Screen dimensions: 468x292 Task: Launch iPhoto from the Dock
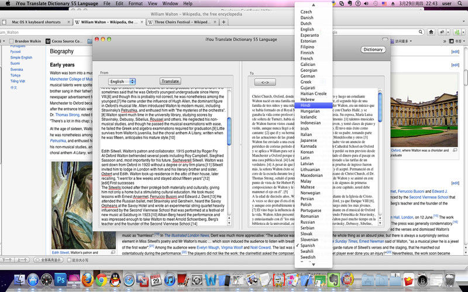click(252, 280)
